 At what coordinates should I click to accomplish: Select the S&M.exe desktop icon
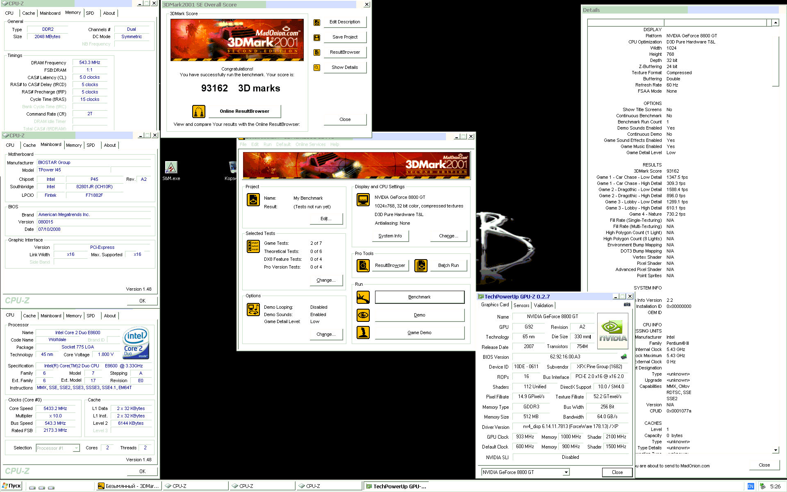[x=171, y=171]
